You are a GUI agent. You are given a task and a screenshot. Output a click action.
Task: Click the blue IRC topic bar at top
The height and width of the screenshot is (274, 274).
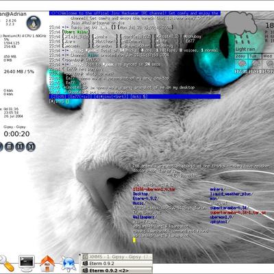135,13
